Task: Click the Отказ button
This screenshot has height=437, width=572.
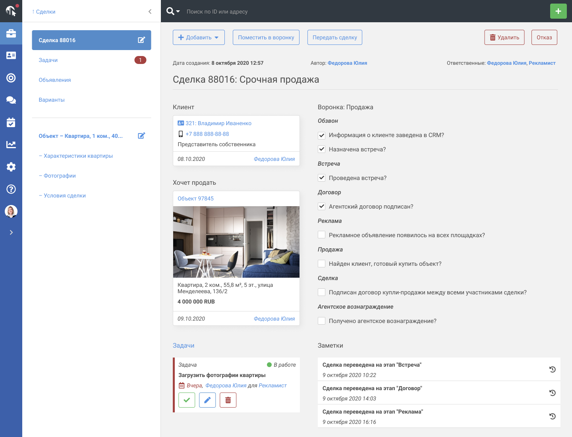Action: coord(544,37)
